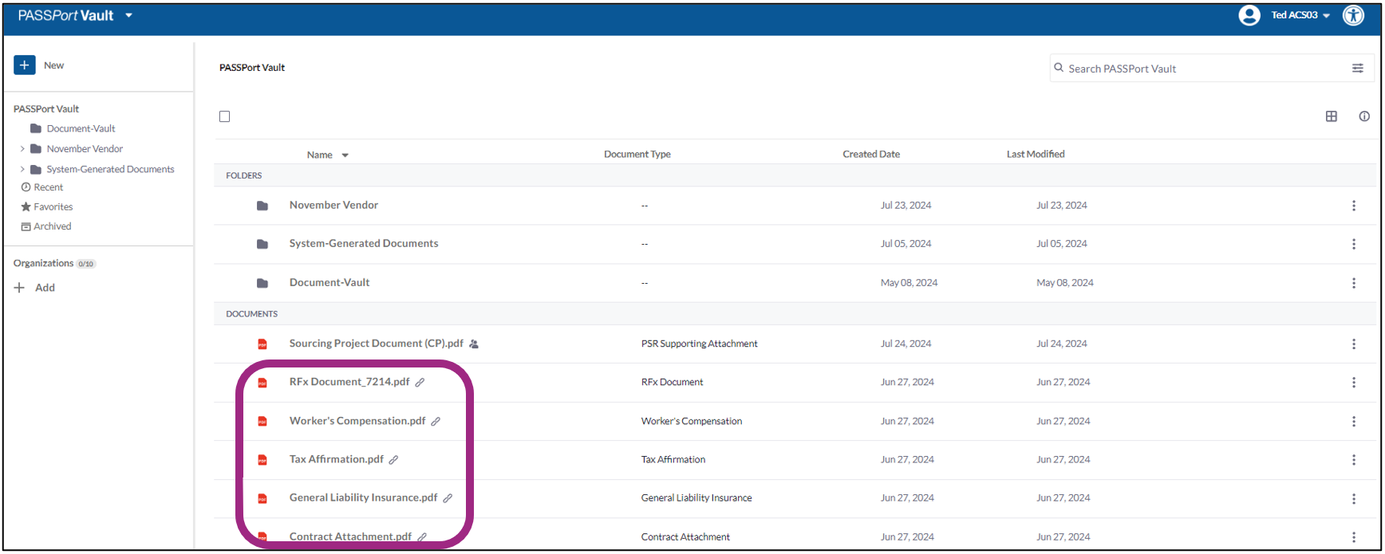Open the accessibility icon in header
Viewport: 1385px width, 554px height.
[1354, 15]
